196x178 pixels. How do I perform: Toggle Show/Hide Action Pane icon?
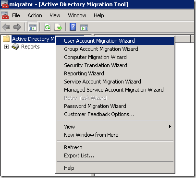click(84, 27)
